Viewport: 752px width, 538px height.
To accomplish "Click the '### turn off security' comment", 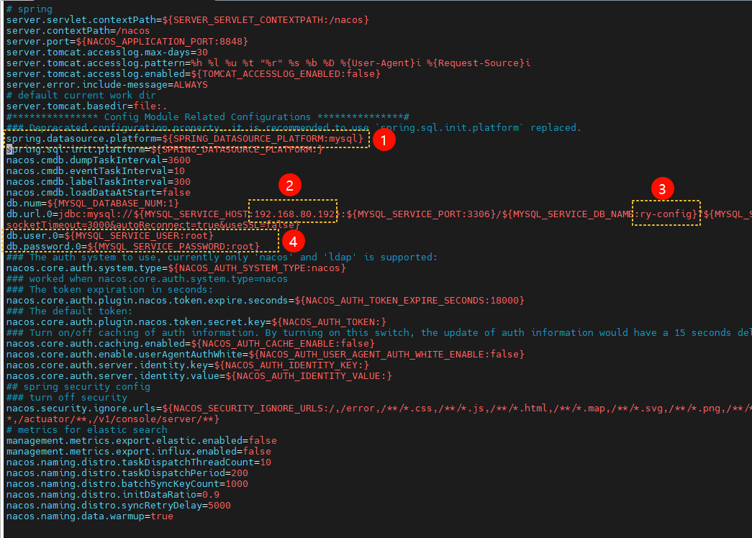I will pos(67,398).
